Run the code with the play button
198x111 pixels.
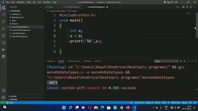[x=178, y=7]
